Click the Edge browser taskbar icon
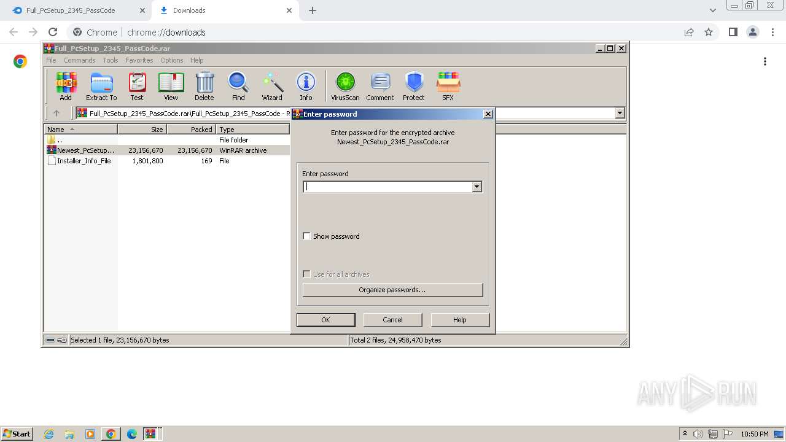Viewport: 786px width, 442px height. [x=132, y=434]
